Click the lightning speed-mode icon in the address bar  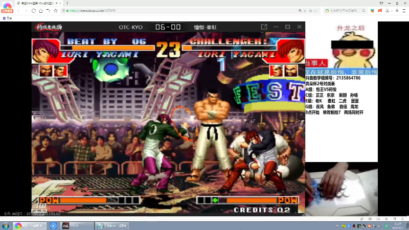(x=305, y=11)
